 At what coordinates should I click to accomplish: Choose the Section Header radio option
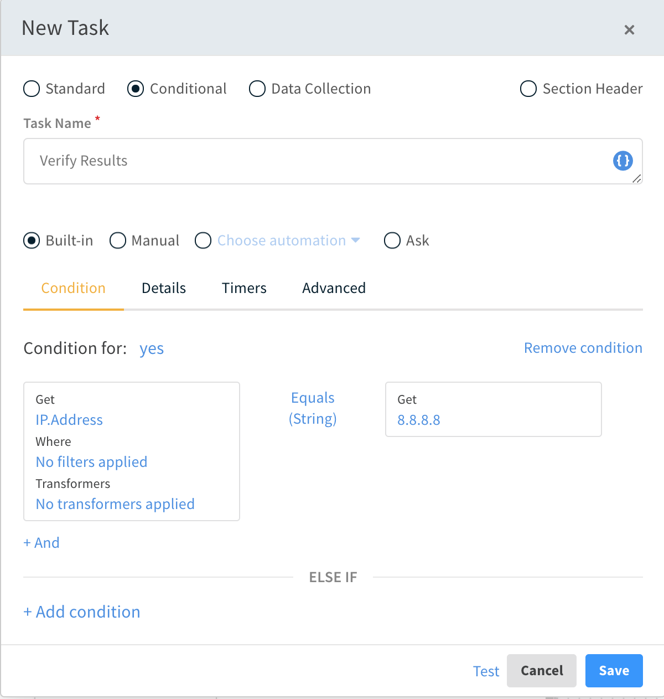[x=528, y=89]
